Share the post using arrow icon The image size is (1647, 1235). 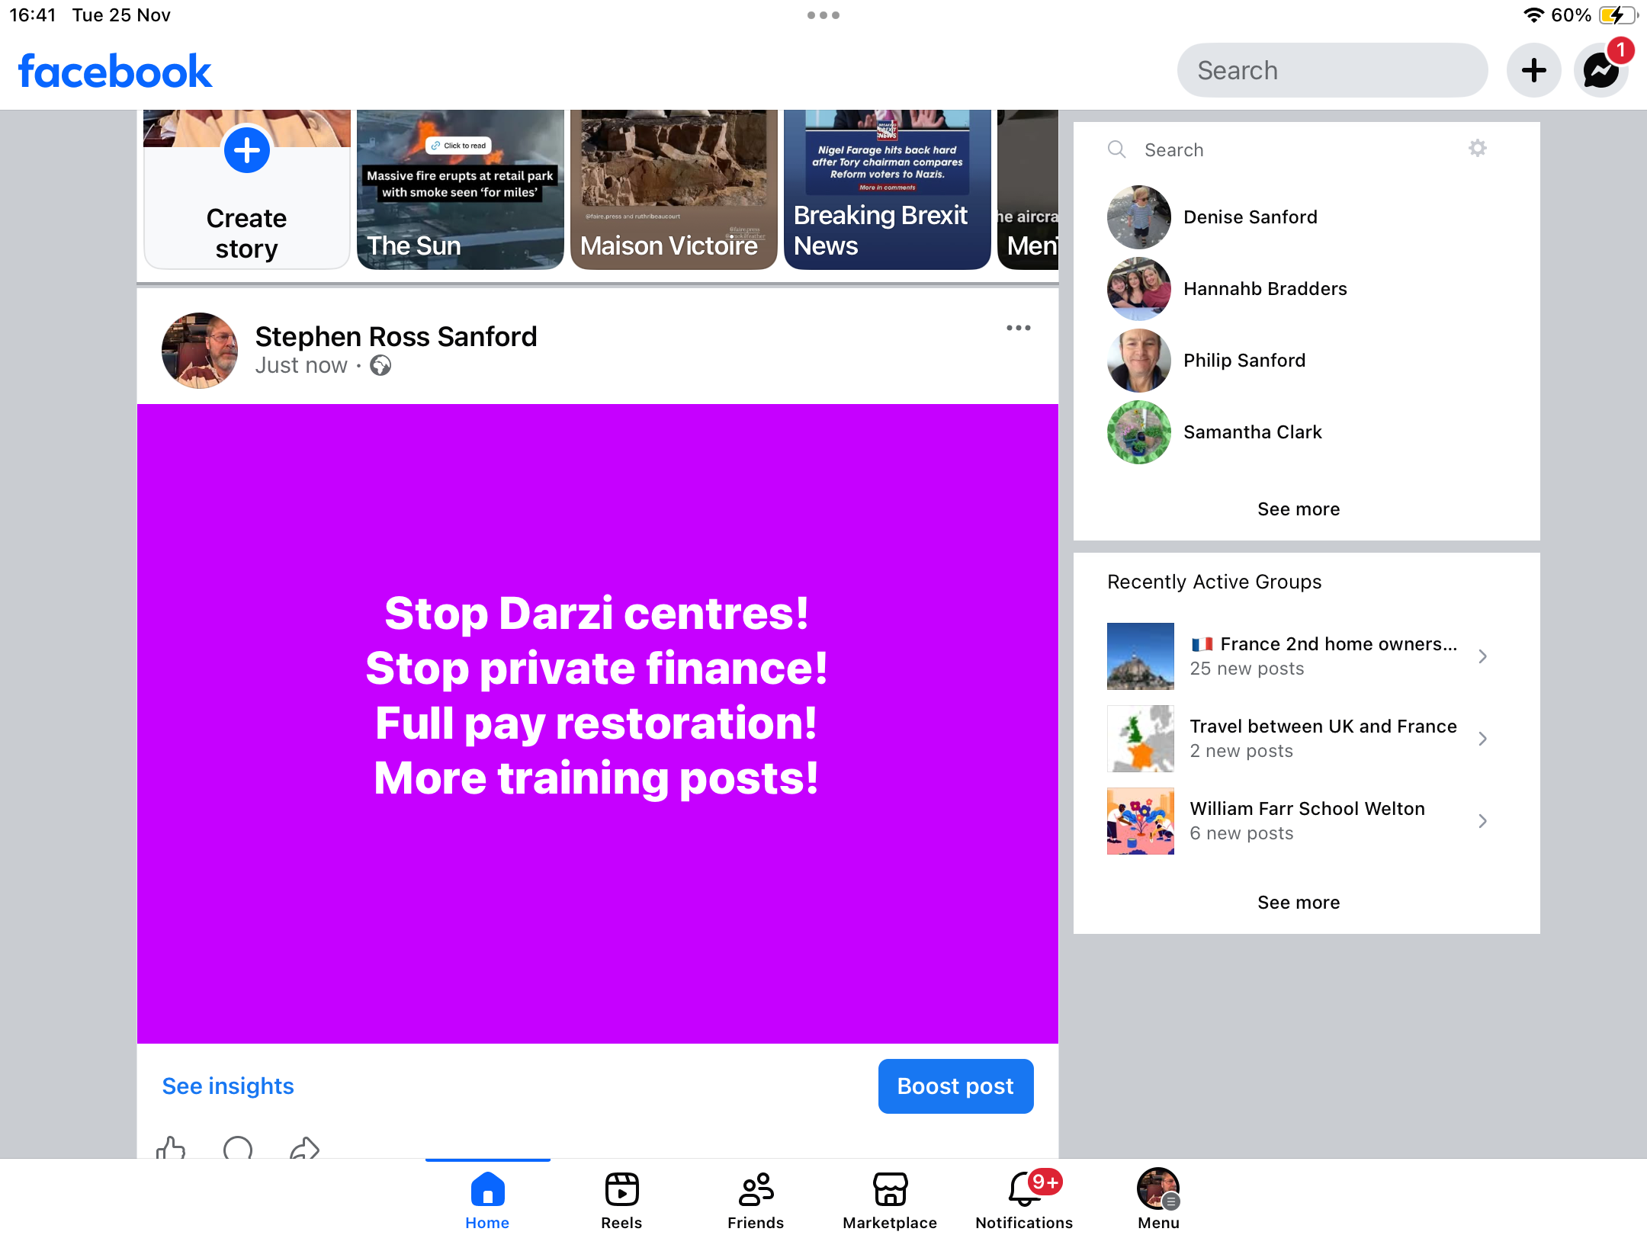[304, 1147]
